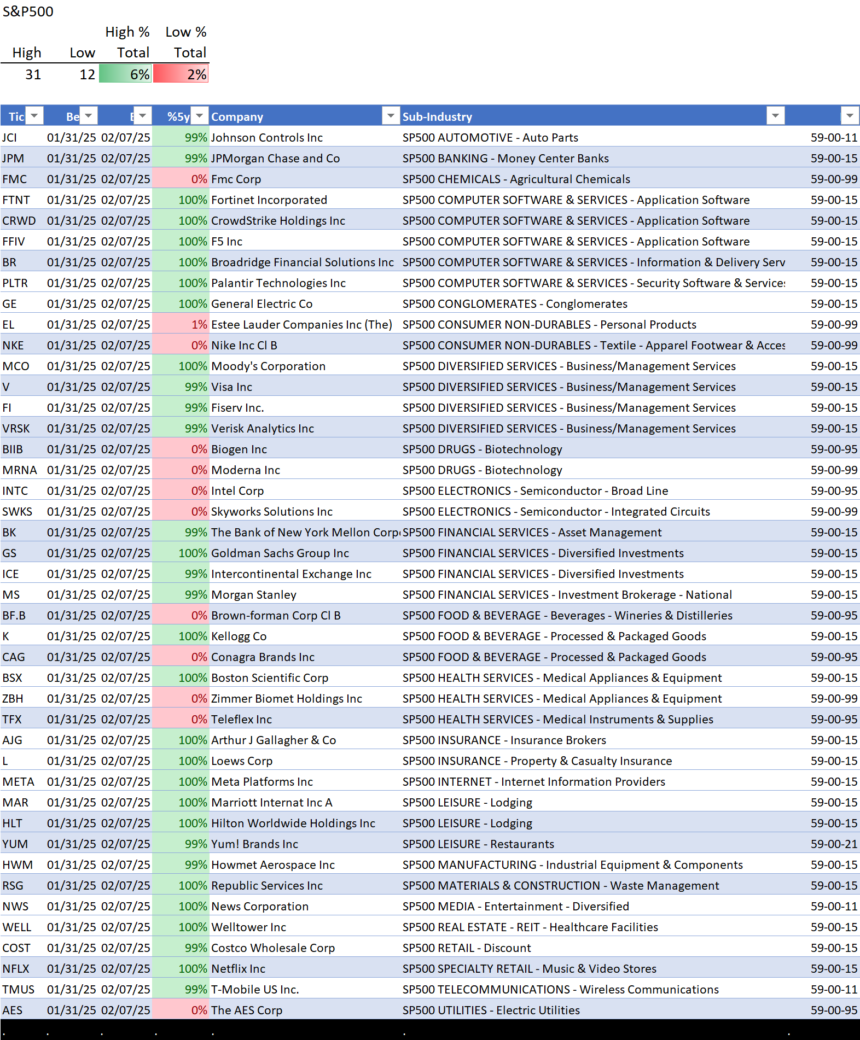Click the S&P500 title cell
860x1040 pixels.
pos(28,11)
